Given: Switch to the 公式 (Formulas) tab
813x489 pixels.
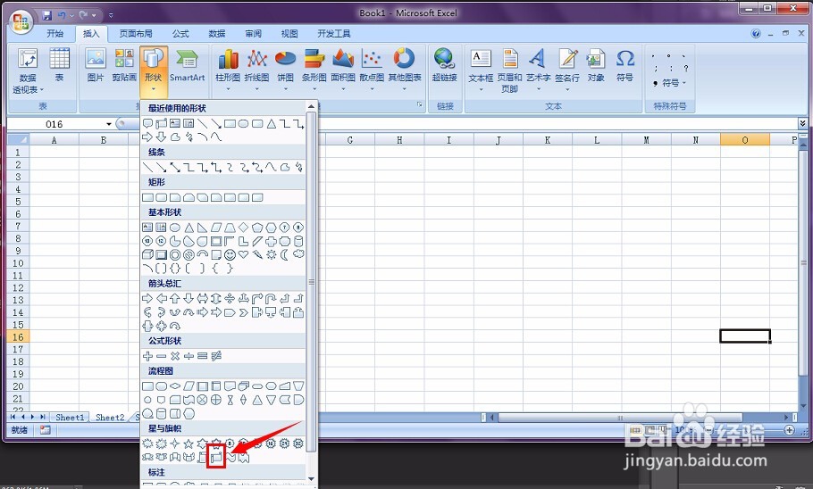Looking at the screenshot, I should tap(180, 34).
